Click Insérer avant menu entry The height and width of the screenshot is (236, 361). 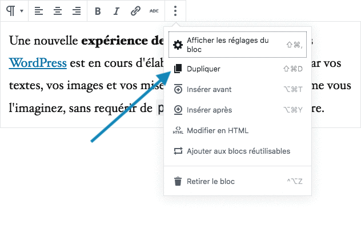209,89
